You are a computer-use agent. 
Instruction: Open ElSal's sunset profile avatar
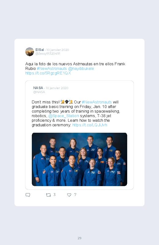click(x=30, y=52)
